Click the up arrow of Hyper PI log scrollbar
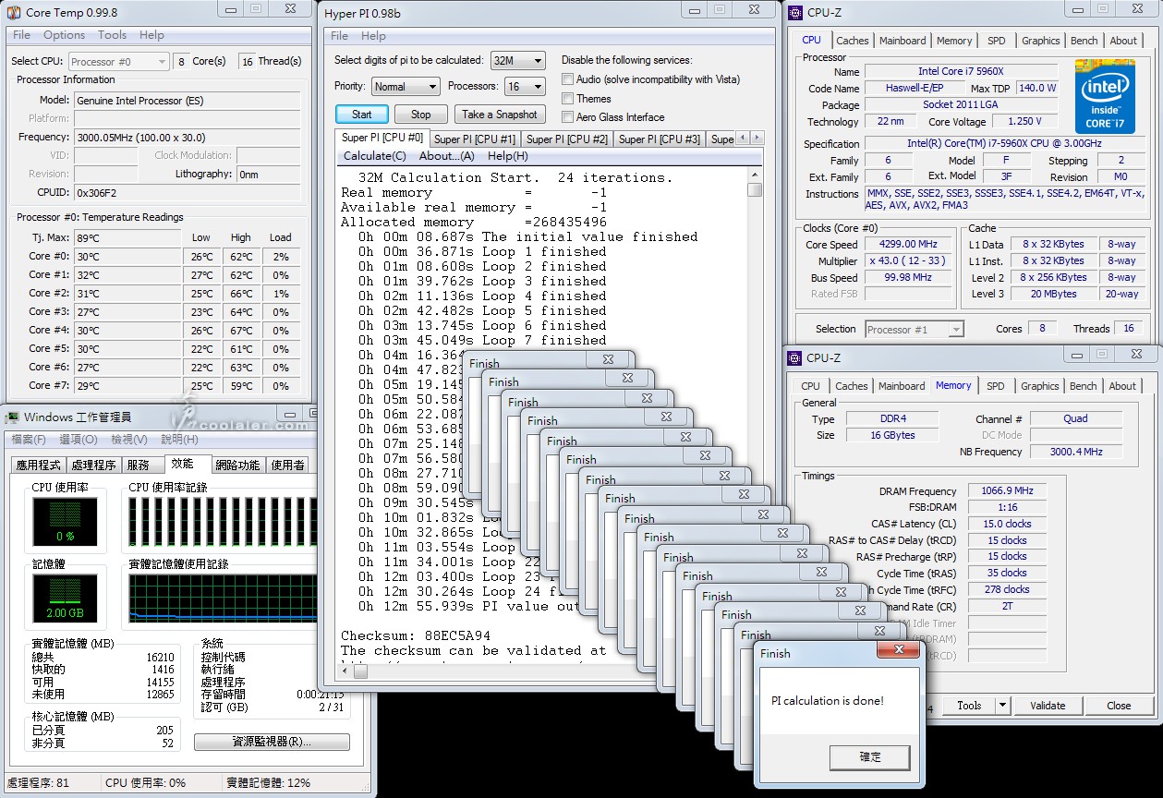 pos(755,175)
